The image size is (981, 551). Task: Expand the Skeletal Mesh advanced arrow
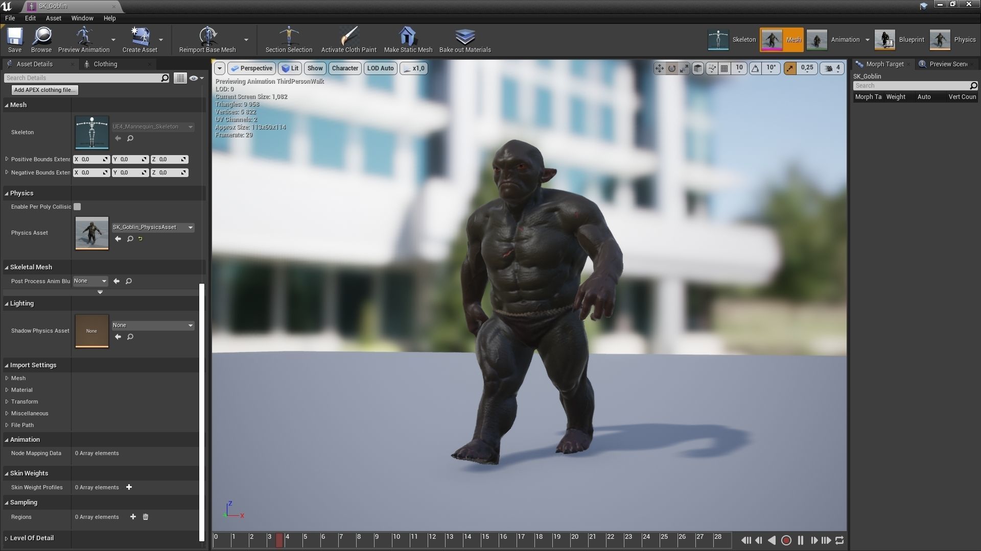tap(100, 292)
